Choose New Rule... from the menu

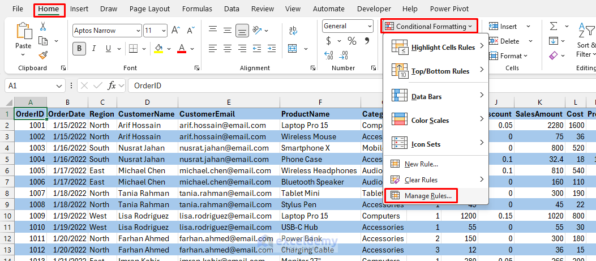436,164
